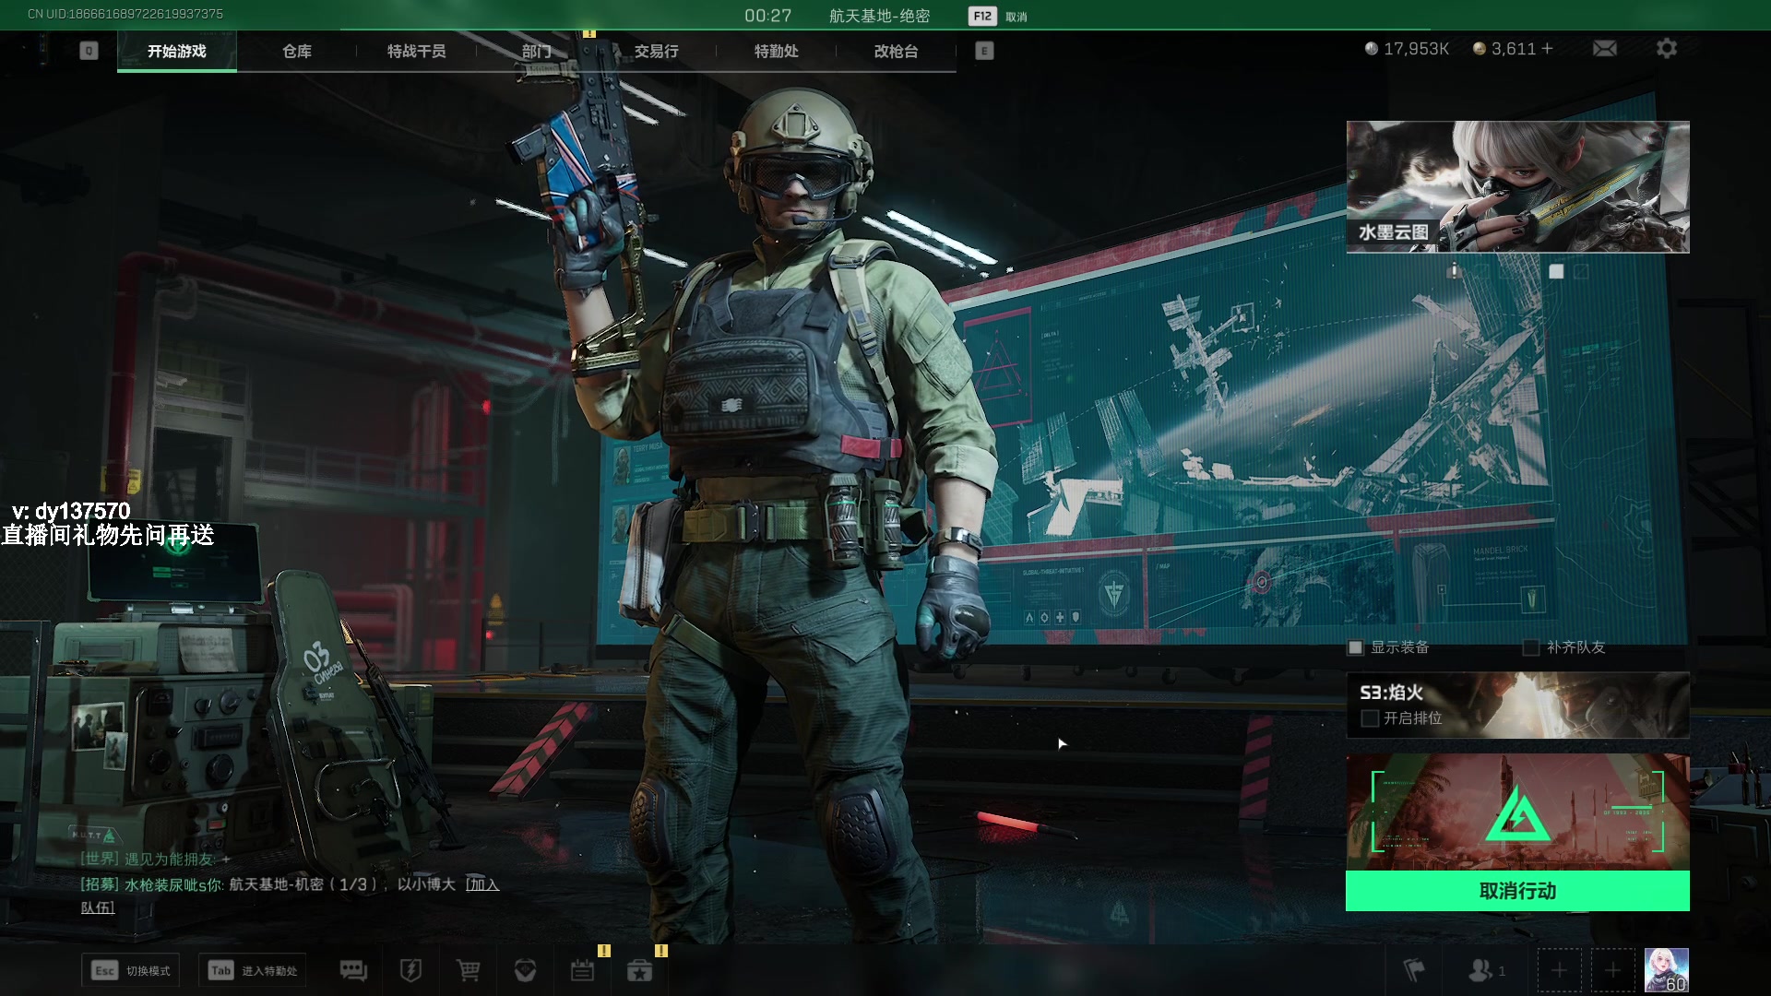Switch to the 部门 tab

coord(537,51)
